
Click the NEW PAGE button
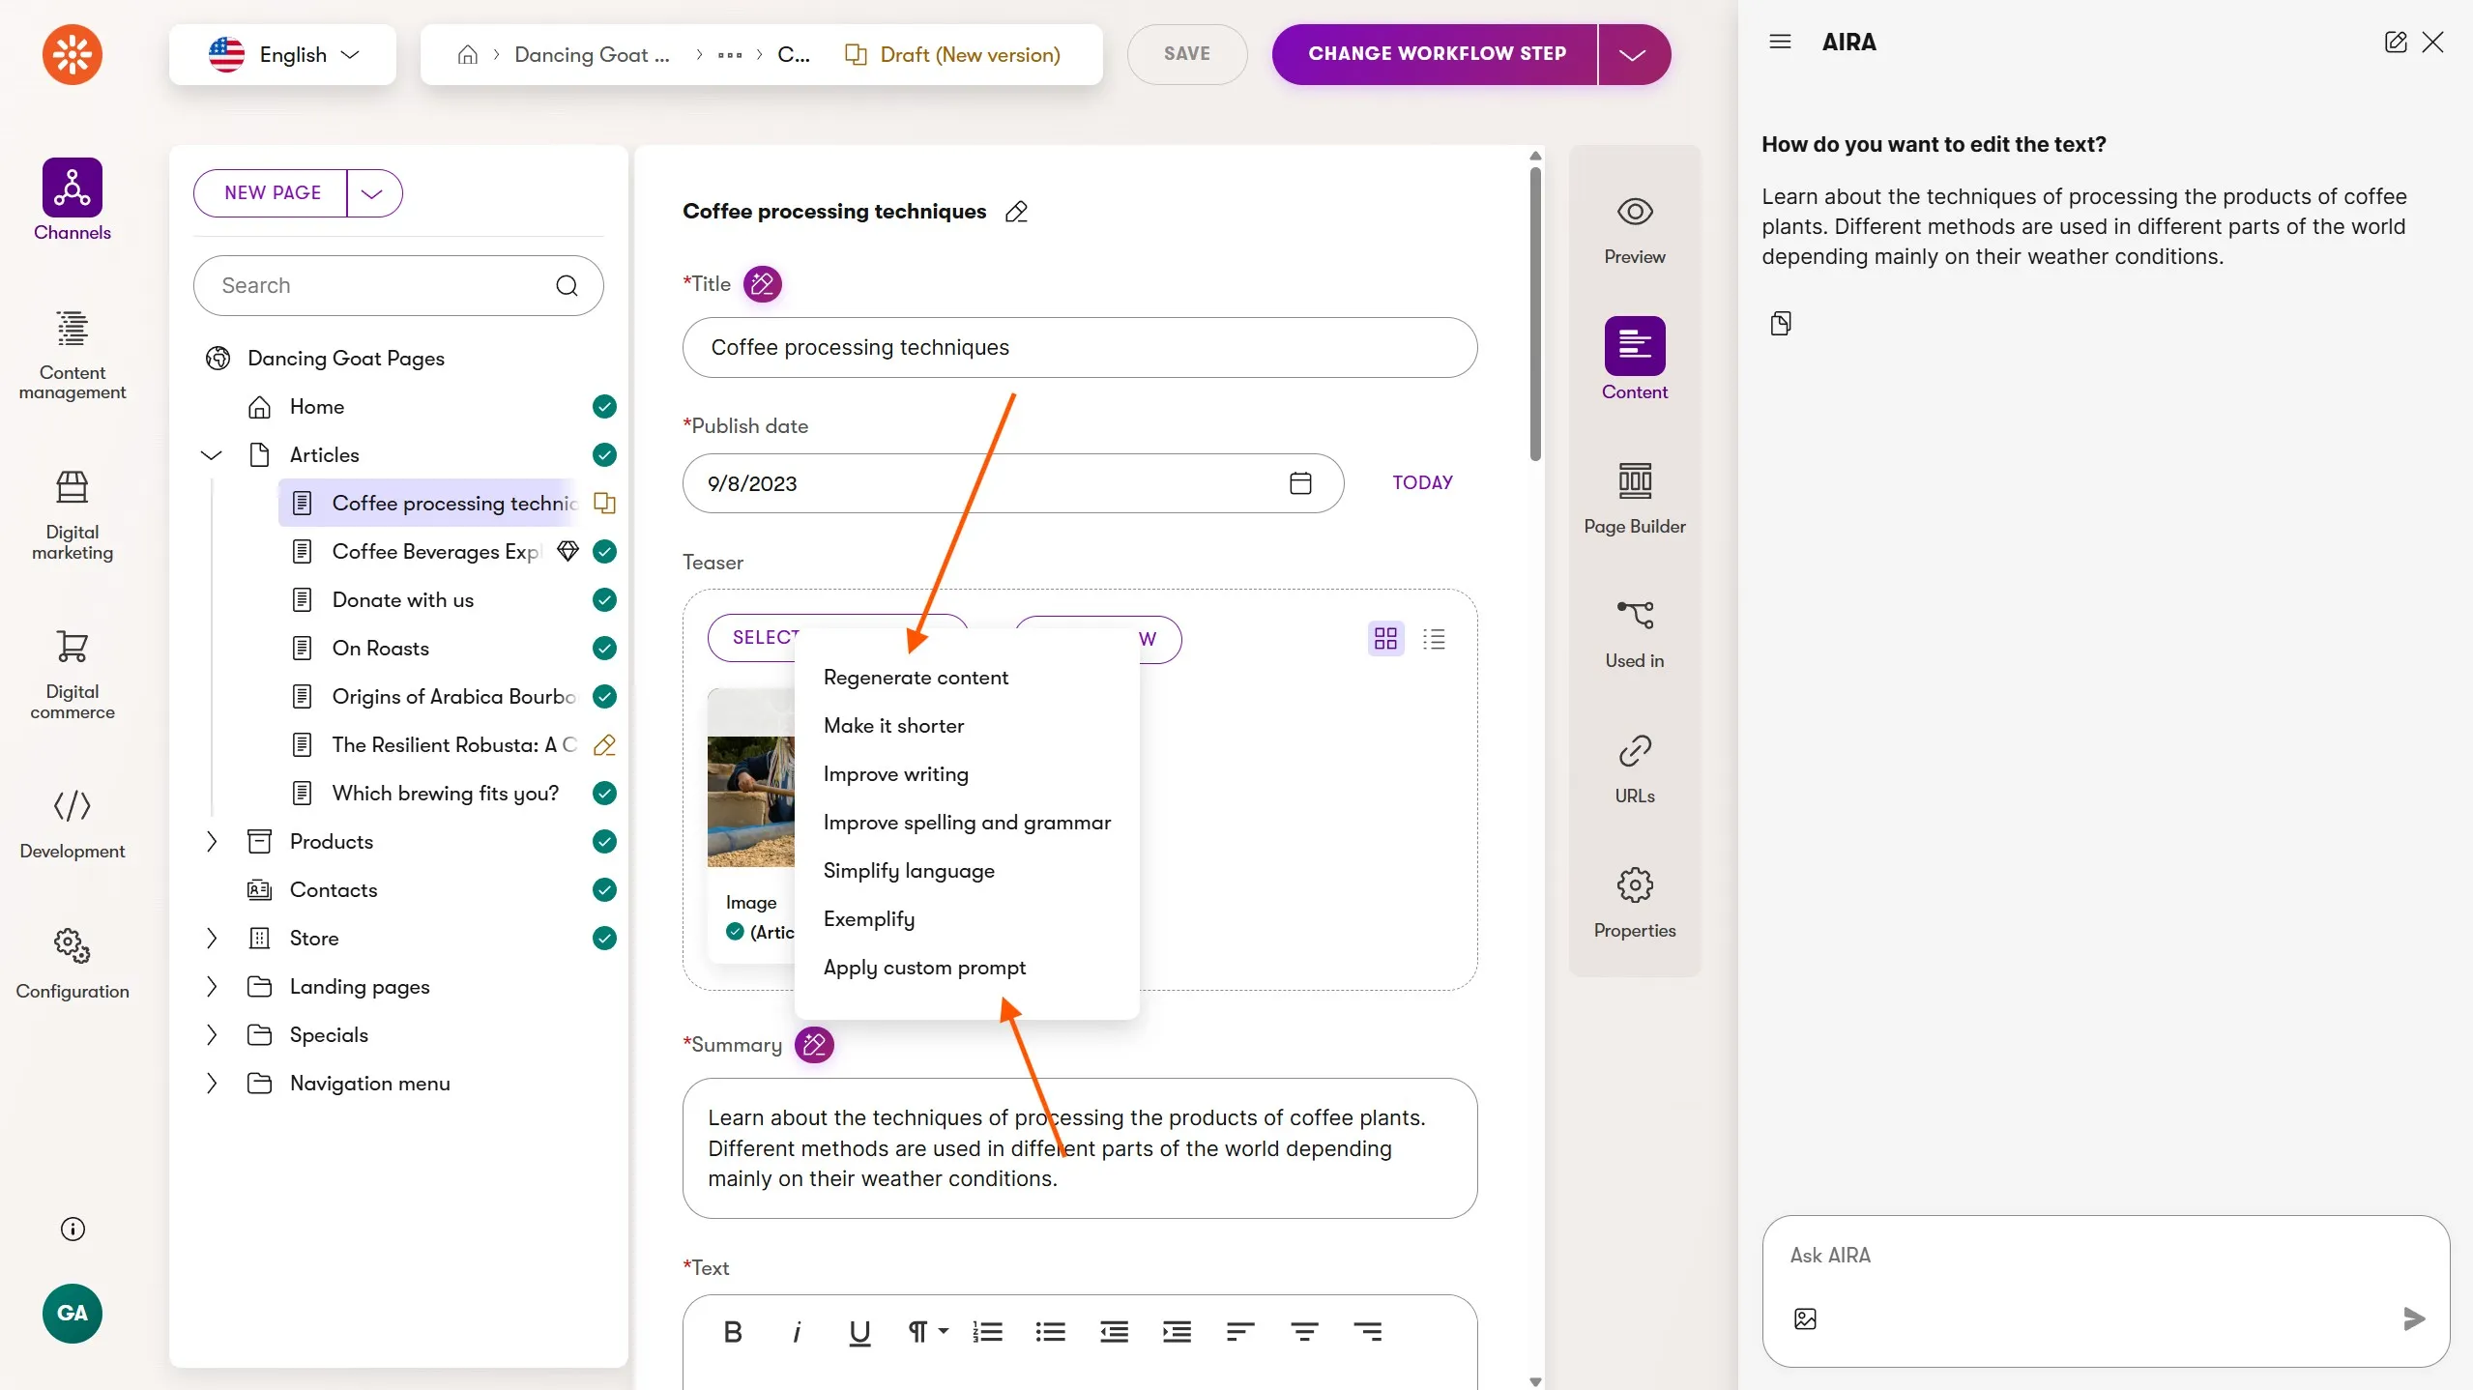coord(272,193)
